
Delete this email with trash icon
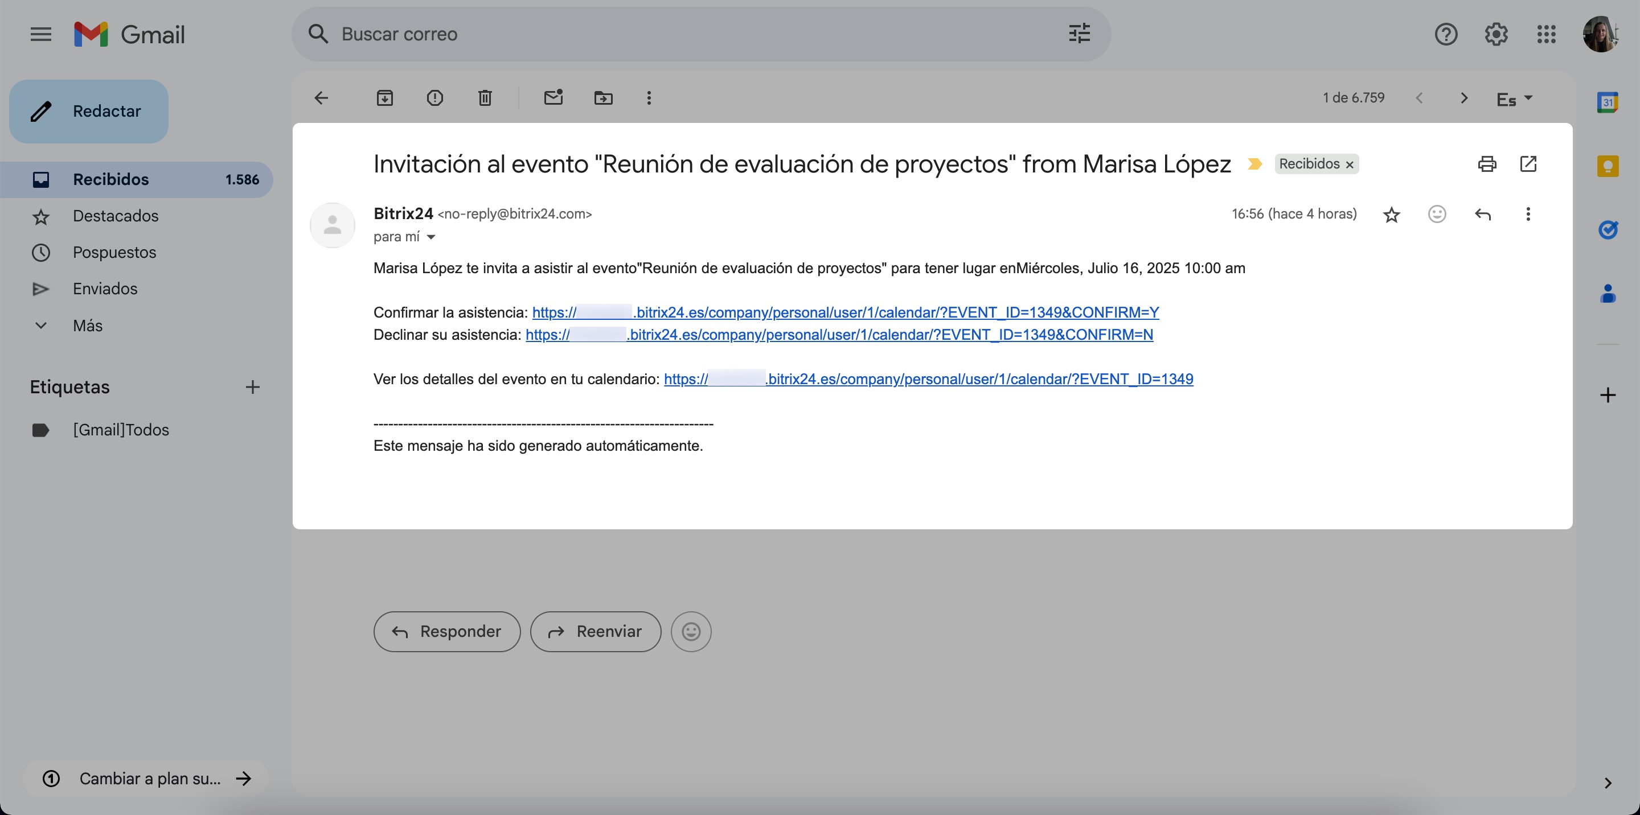(x=485, y=98)
